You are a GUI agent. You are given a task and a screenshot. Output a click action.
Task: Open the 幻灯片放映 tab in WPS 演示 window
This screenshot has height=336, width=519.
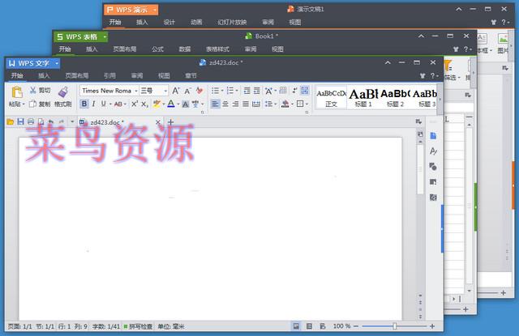pos(232,22)
